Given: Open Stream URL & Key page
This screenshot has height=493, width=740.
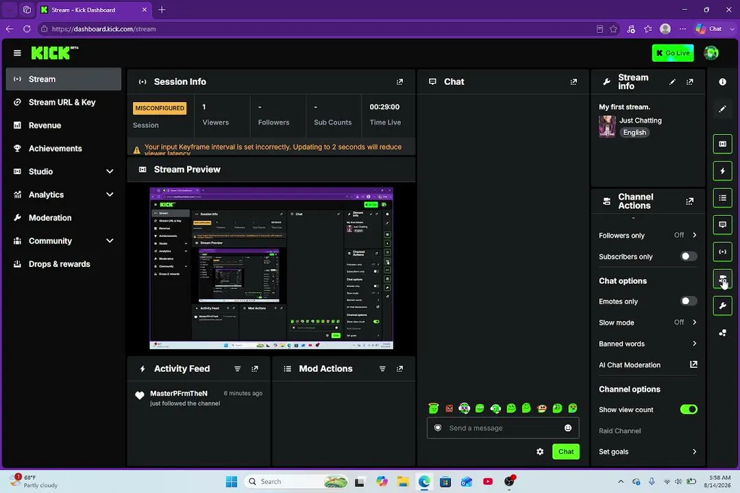Looking at the screenshot, I should point(63,103).
